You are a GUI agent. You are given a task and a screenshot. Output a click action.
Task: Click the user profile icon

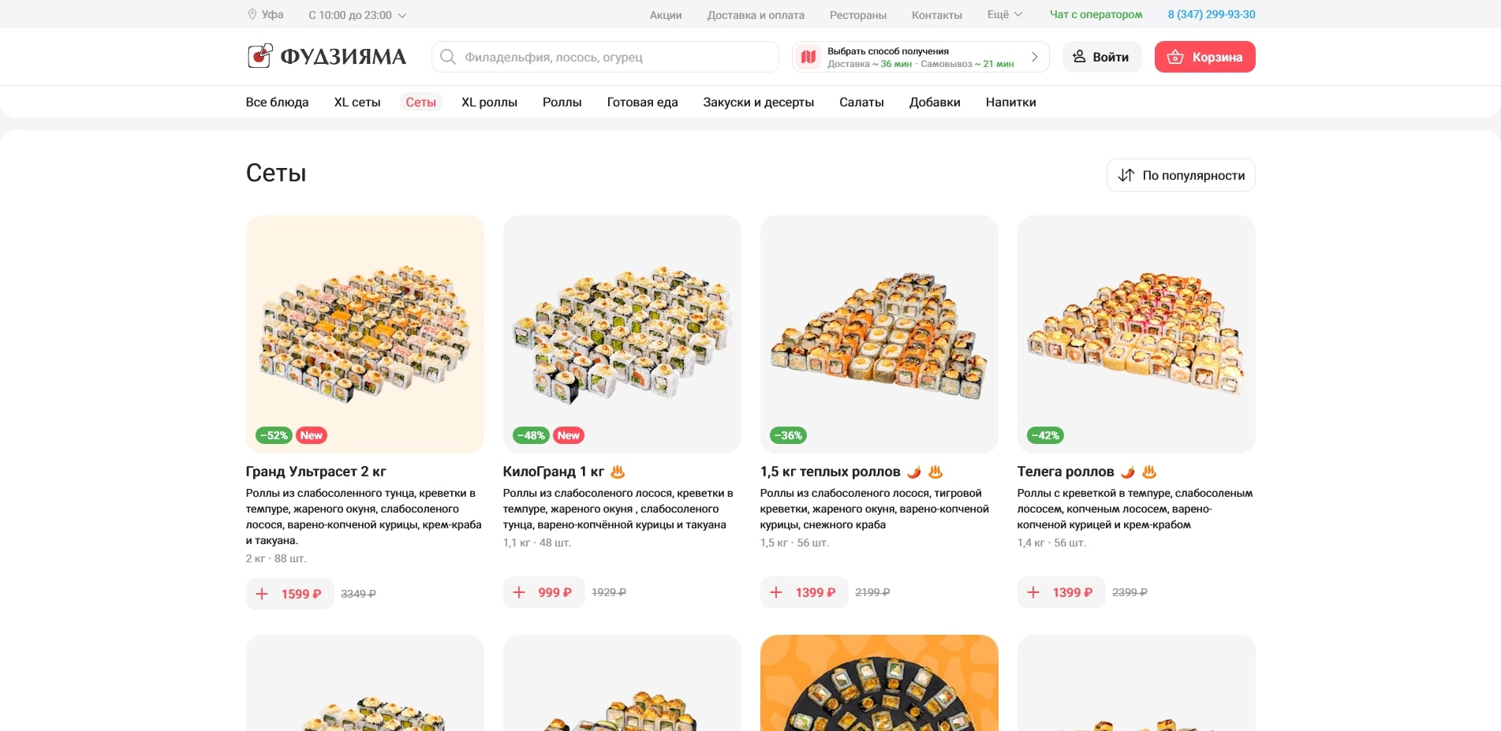[x=1079, y=57]
